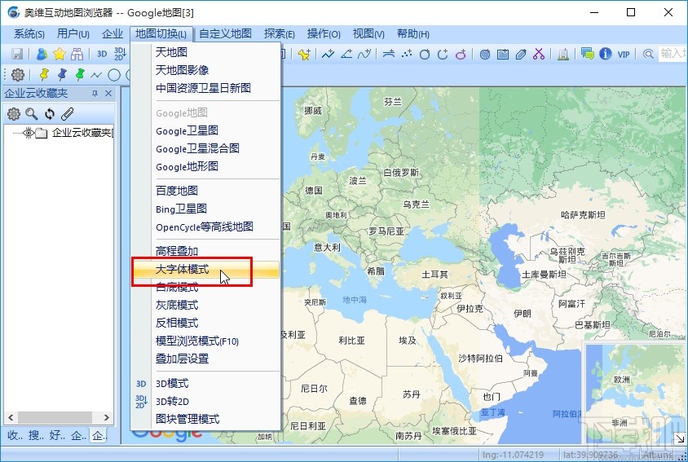Click the gear icon in favorites panel

14,114
